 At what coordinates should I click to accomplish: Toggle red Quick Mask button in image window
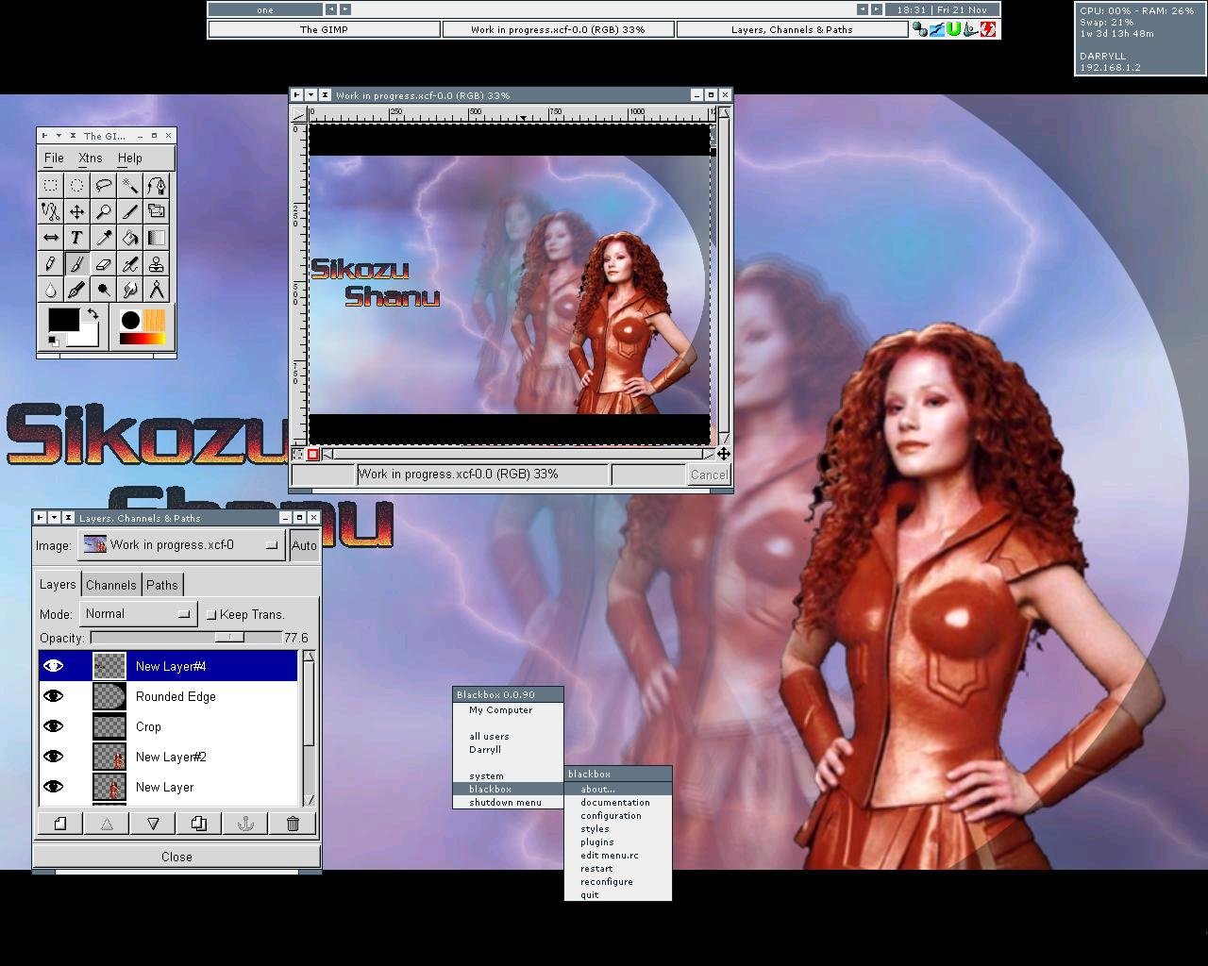pyautogui.click(x=312, y=455)
